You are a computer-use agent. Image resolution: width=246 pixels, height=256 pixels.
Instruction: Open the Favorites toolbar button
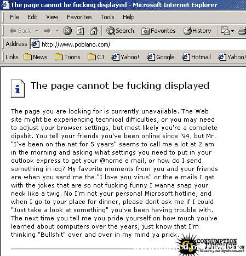(x=158, y=31)
